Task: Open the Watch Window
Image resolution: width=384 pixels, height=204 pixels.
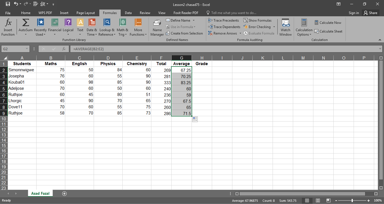Action: [x=285, y=27]
